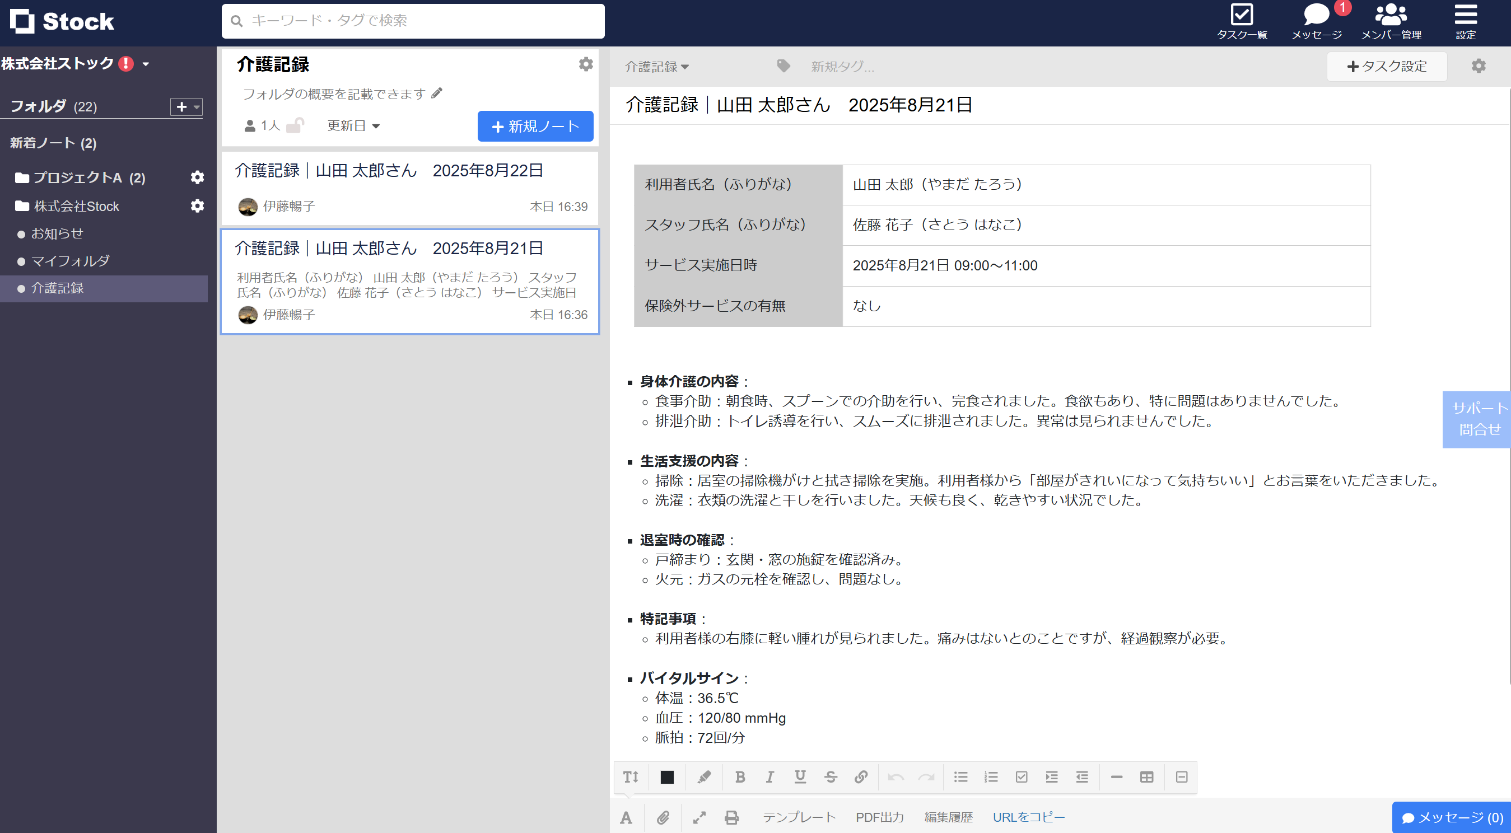
Task: Open the 更新日 sort dropdown
Action: pyautogui.click(x=352, y=125)
